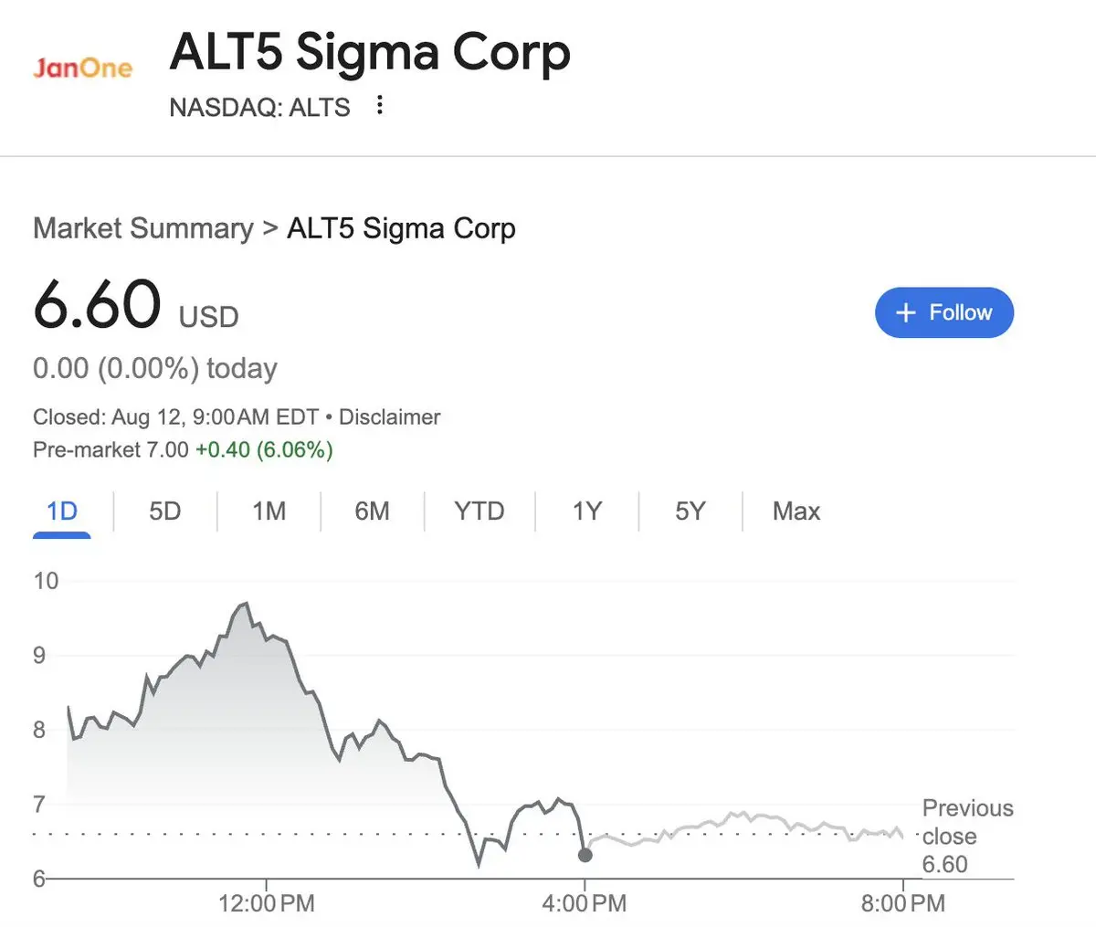Click the ALT5 Sigma Corp heading title

point(370,52)
